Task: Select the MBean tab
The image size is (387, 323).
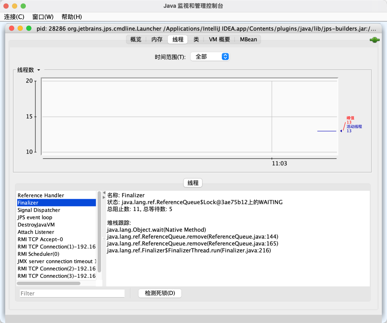Action: click(x=248, y=39)
